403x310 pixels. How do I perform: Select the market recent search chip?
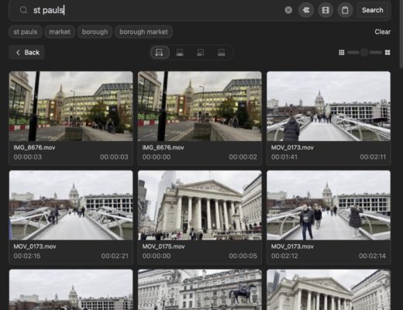[60, 32]
